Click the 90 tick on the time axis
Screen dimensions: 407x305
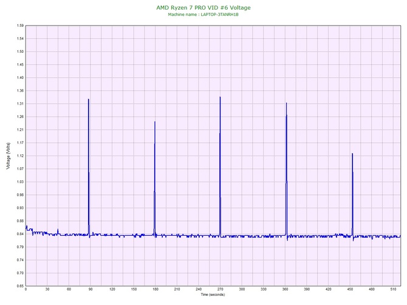(x=91, y=289)
